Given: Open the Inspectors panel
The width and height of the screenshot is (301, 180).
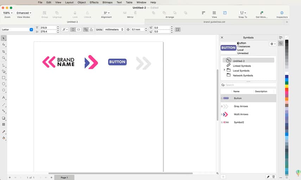Looking at the screenshot, I should tap(282, 14).
